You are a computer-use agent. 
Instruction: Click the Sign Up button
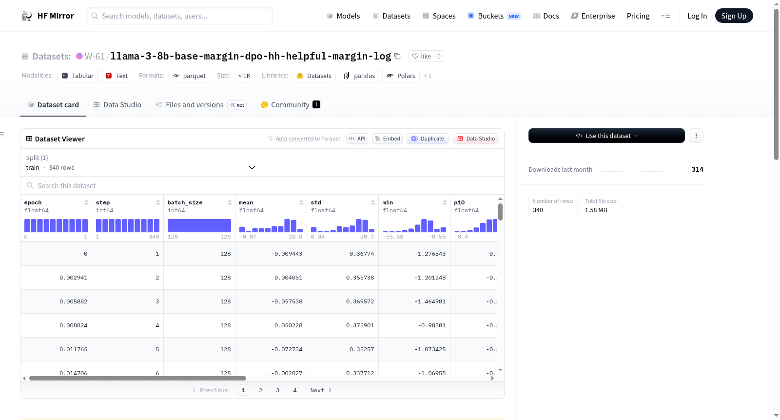734,16
